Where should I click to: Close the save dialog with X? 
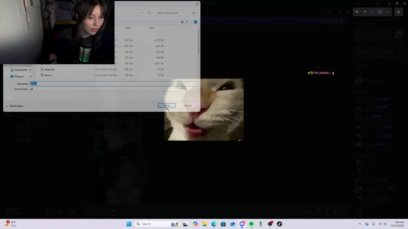click(x=197, y=4)
